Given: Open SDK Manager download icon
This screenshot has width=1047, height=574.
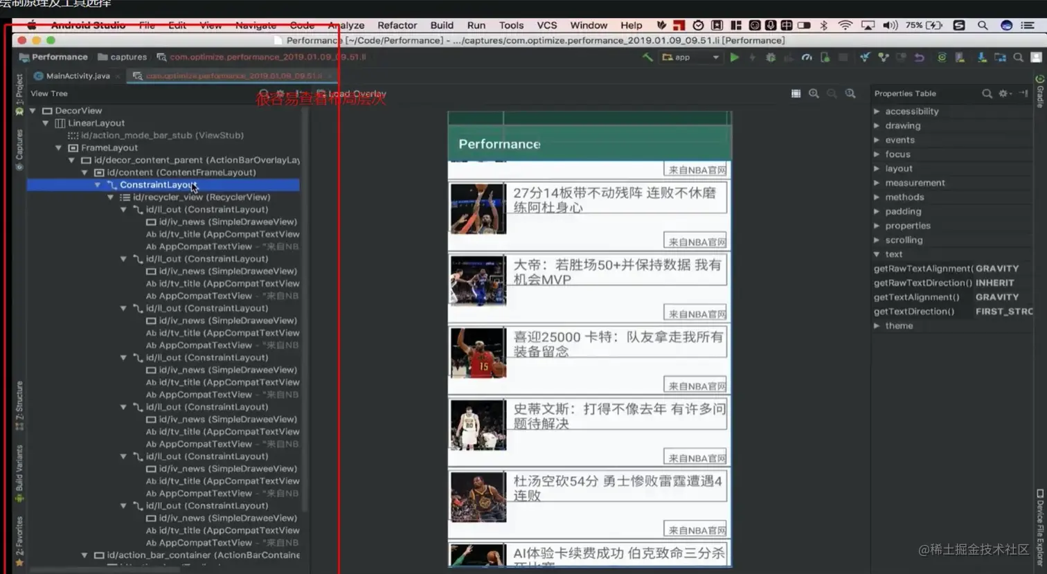Looking at the screenshot, I should (x=982, y=57).
